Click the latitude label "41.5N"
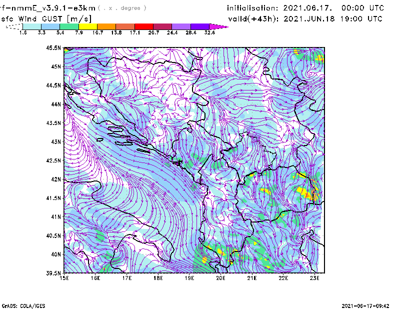This screenshot has height=309, width=400. coord(54,198)
